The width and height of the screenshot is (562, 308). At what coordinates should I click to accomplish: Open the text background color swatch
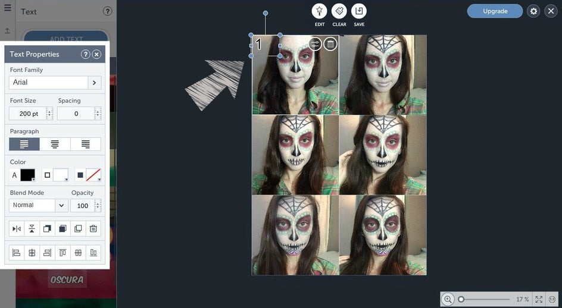[x=93, y=175]
